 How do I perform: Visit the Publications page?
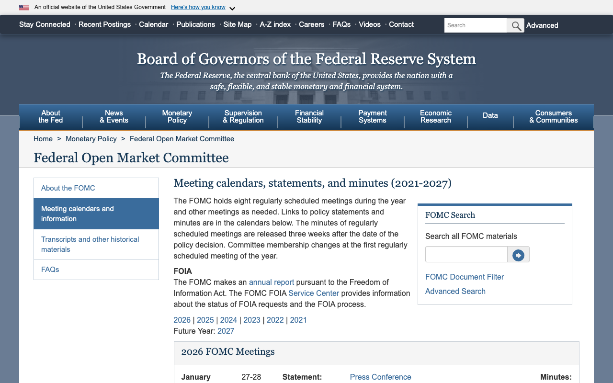click(196, 24)
